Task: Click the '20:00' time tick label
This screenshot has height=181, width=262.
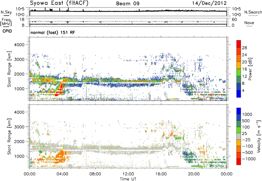Action: pos(194,174)
